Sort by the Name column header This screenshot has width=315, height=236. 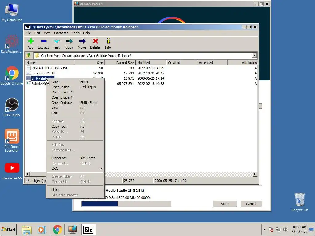coord(50,63)
